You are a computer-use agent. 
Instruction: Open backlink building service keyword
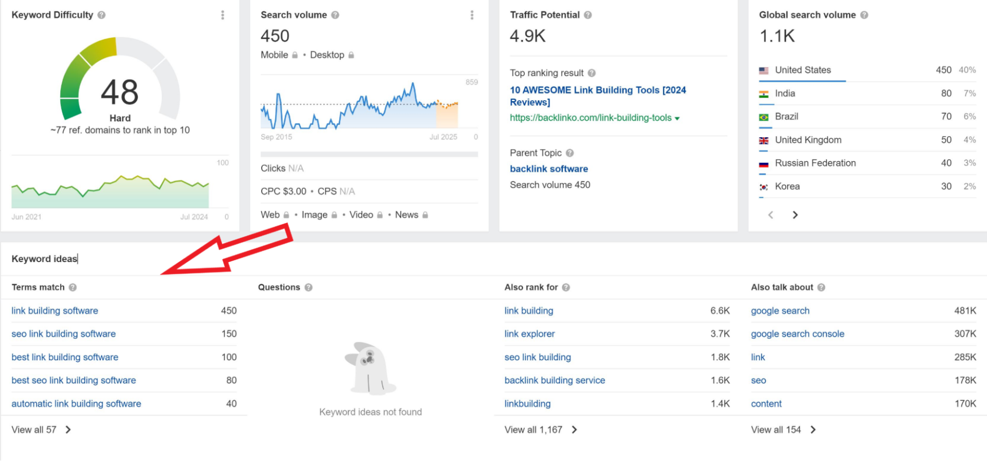[555, 380]
